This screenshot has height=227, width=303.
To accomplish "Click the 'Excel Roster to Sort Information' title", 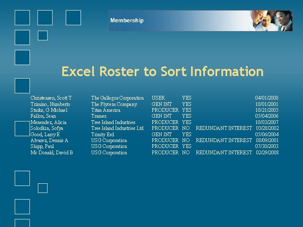I will (x=162, y=71).
